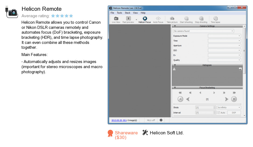
Task: Collapse the Camera Settings section
Action: coord(175,26)
